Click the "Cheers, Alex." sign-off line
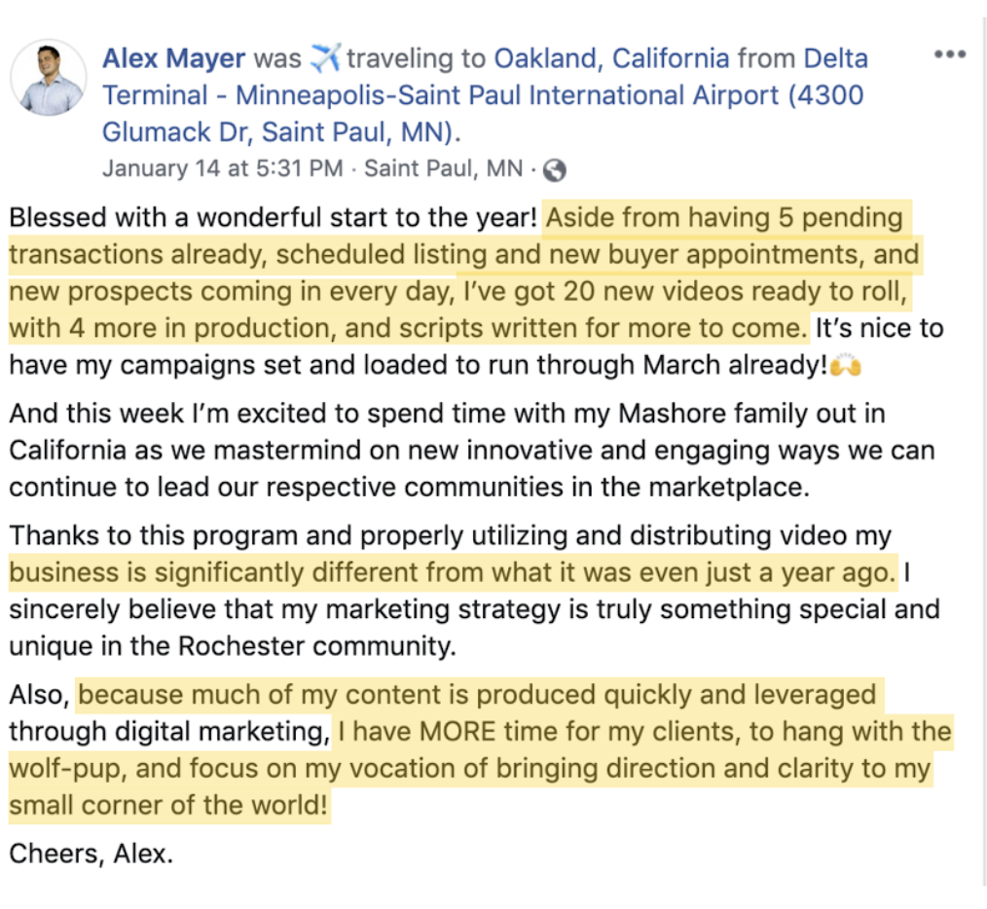This screenshot has width=987, height=909. [x=91, y=854]
